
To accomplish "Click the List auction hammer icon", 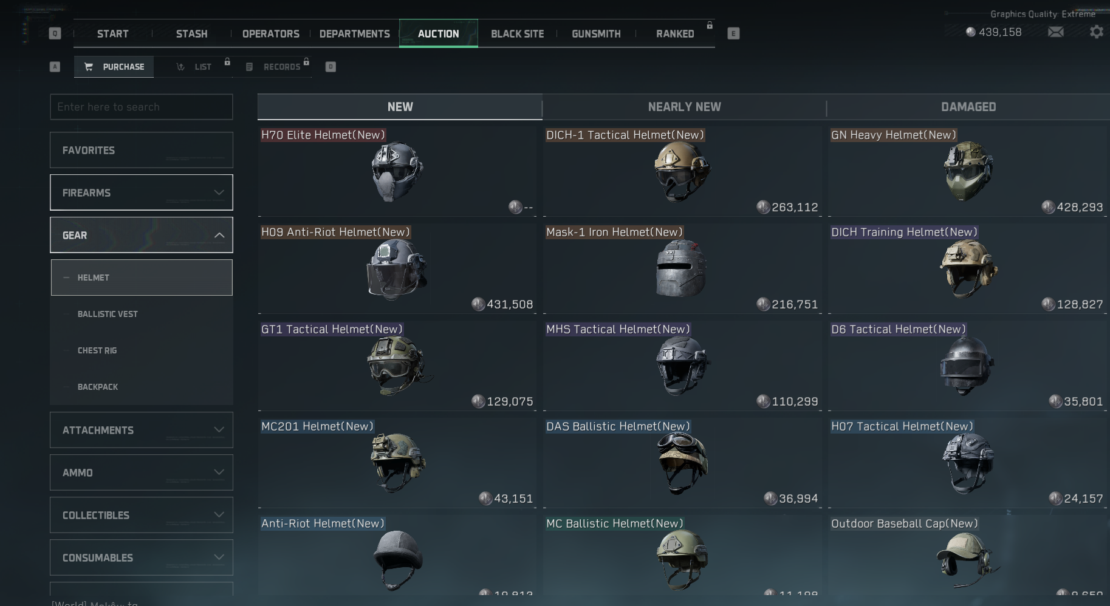I will point(180,67).
